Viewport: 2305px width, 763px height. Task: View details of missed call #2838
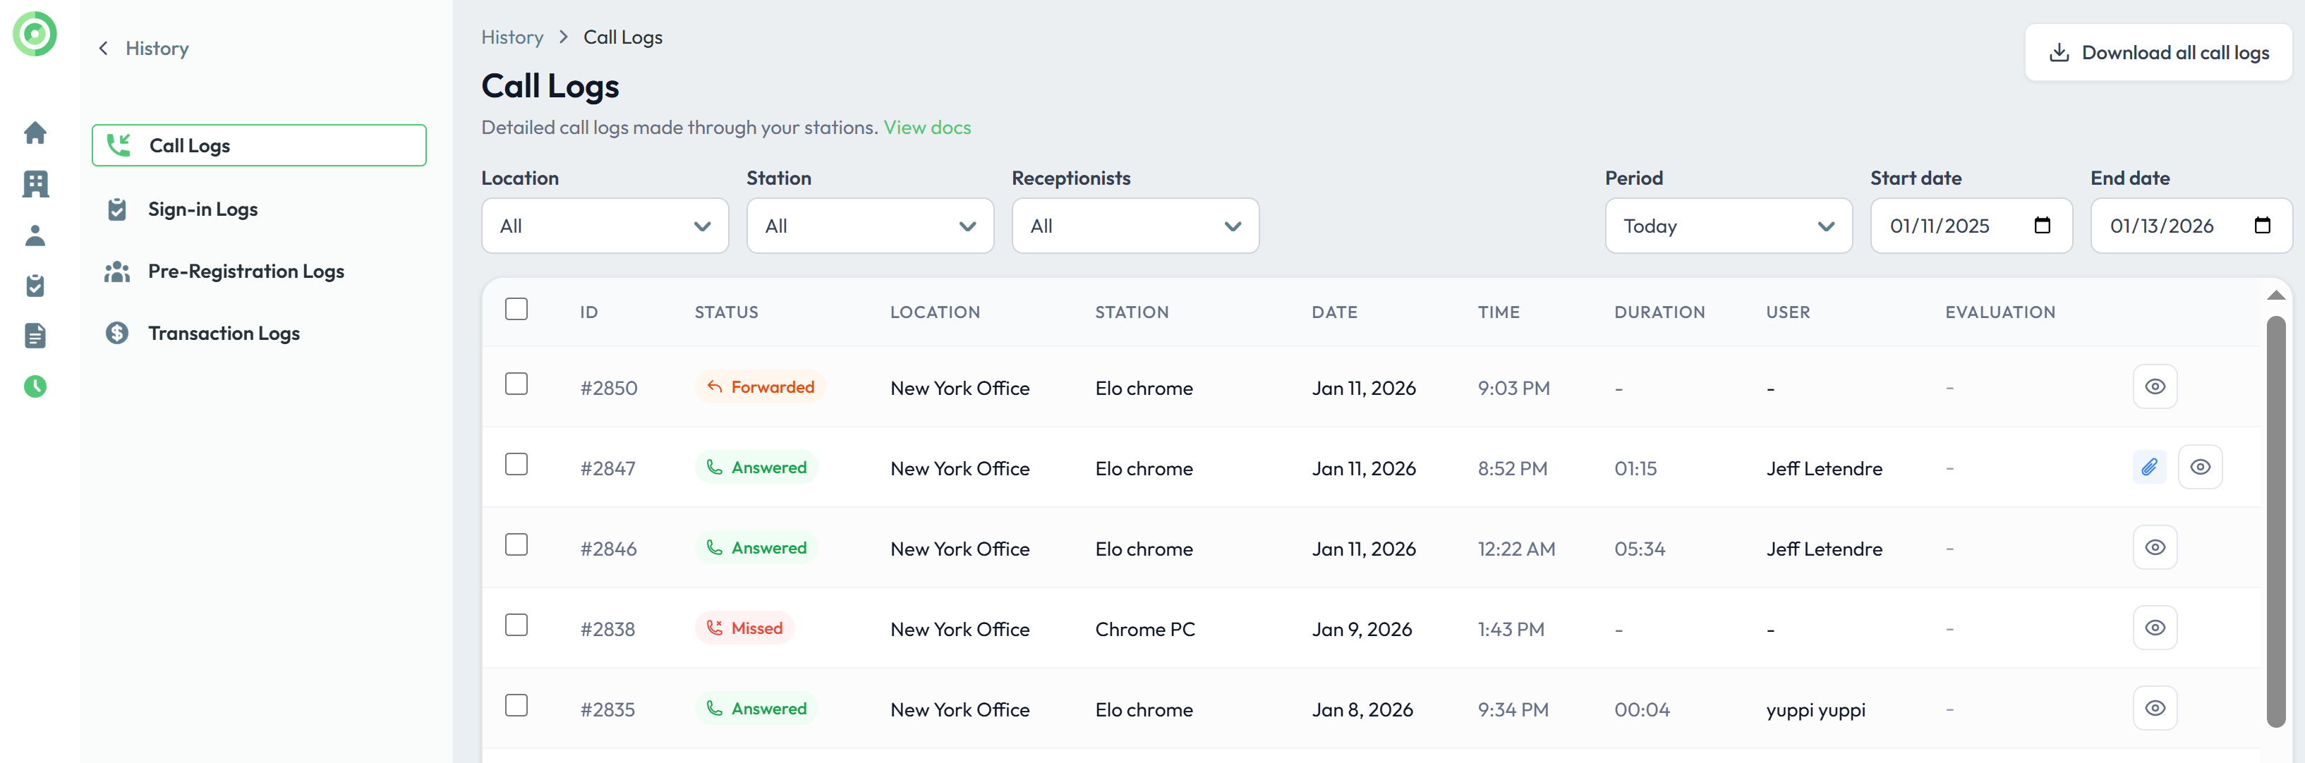click(x=2155, y=628)
